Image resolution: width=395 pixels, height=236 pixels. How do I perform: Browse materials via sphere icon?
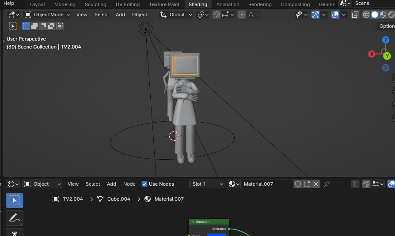tap(234, 184)
